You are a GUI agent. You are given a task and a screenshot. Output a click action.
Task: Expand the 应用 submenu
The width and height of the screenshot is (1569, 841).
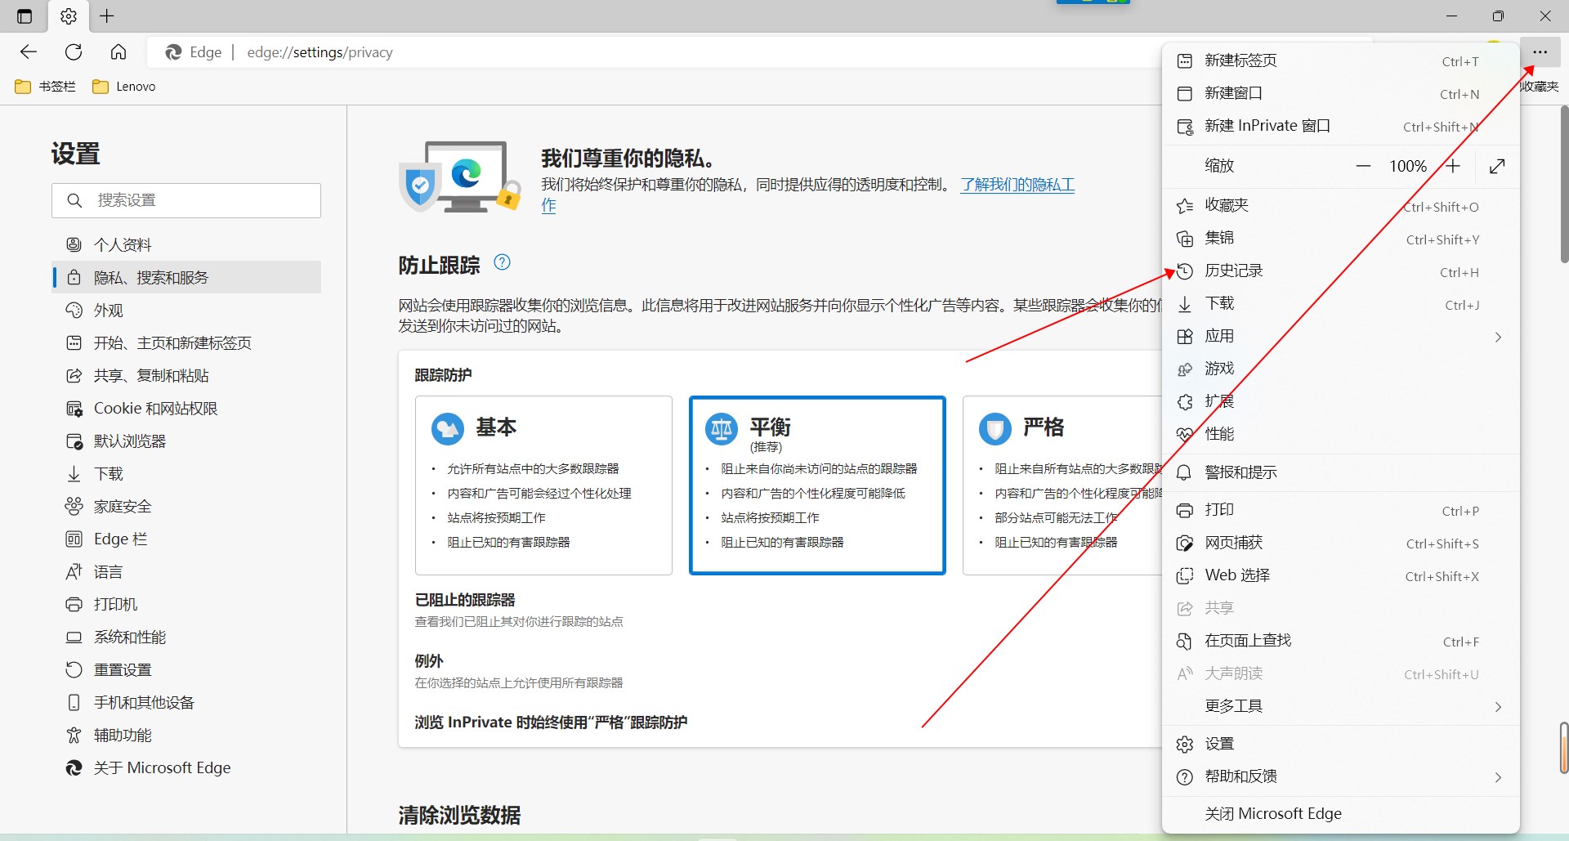[1340, 337]
